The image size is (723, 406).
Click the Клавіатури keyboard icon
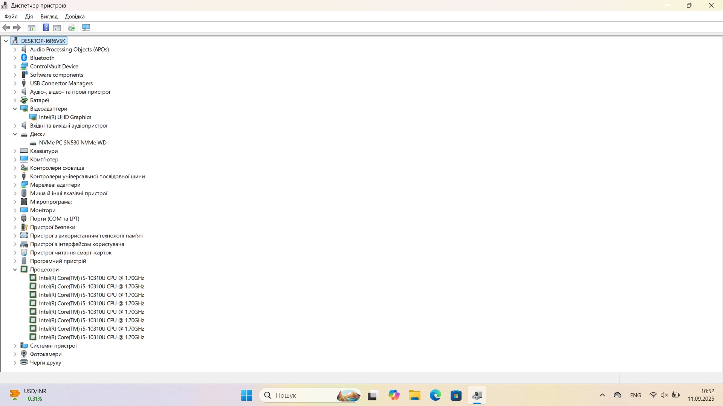(24, 151)
